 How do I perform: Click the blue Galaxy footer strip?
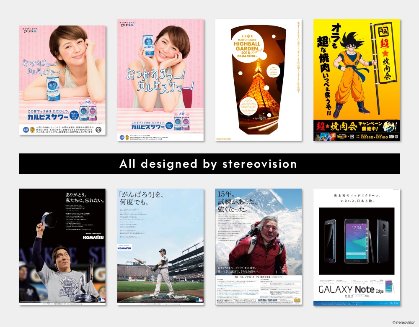(357, 303)
